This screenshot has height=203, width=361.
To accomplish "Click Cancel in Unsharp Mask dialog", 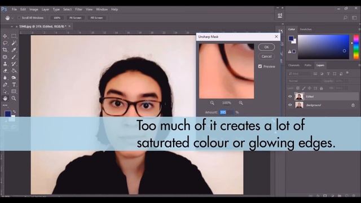I will click(x=266, y=56).
